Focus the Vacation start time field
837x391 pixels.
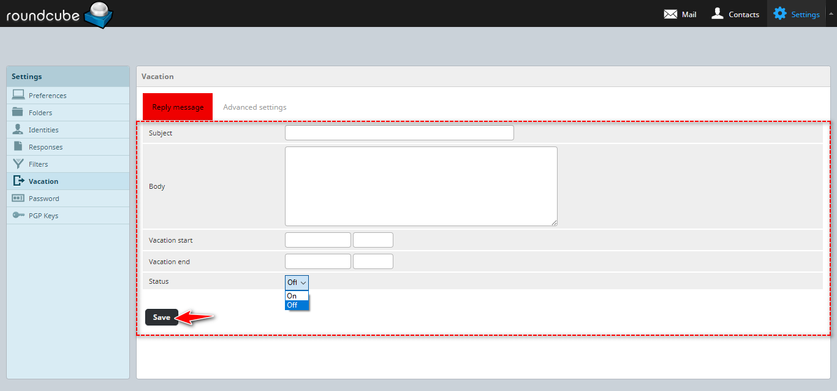tap(373, 240)
